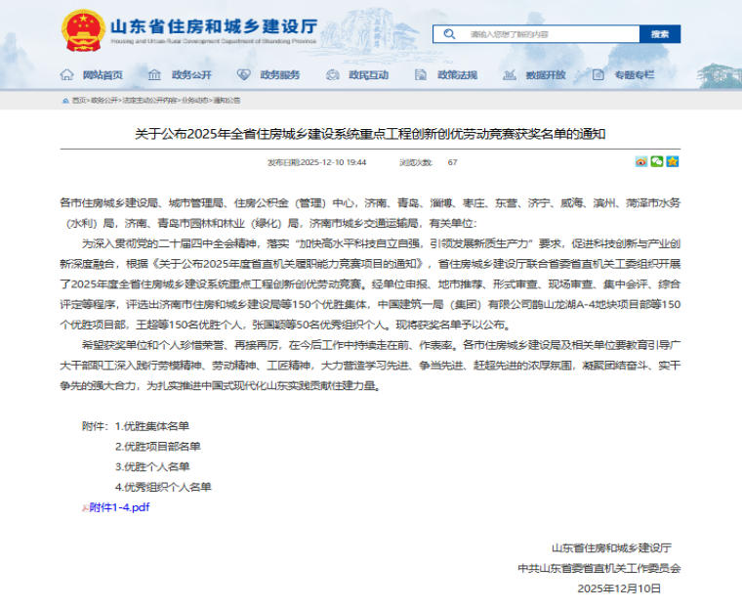The width and height of the screenshot is (742, 609).
Task: Focus the site search input field
Action: 547,34
